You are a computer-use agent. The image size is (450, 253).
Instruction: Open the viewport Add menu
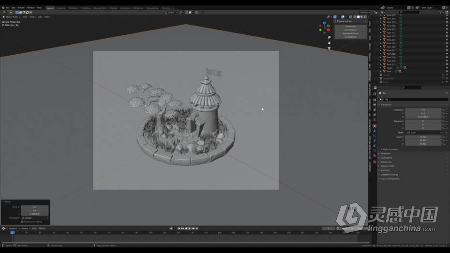point(40,17)
